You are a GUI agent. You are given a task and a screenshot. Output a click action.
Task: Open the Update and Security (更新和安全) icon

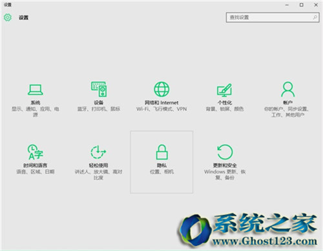pyautogui.click(x=225, y=152)
